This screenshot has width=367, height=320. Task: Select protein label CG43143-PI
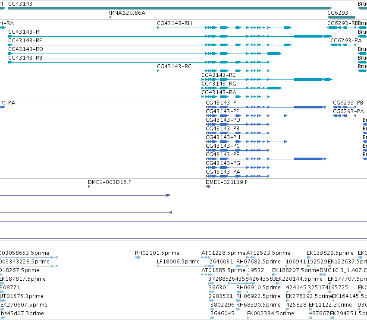(222, 103)
